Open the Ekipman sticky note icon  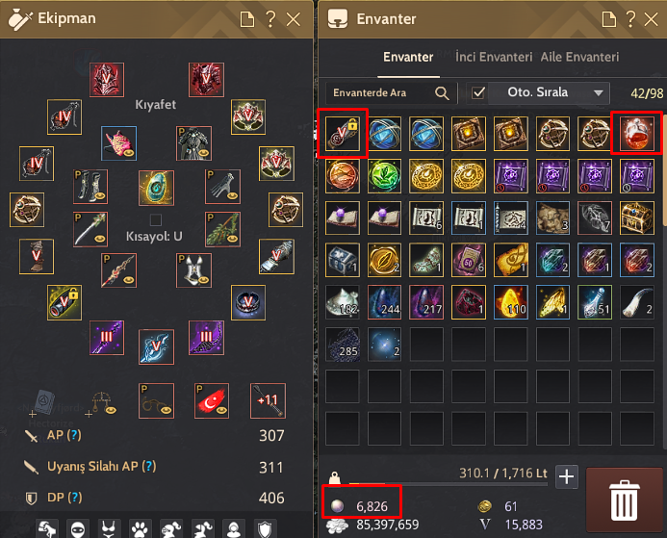247,19
